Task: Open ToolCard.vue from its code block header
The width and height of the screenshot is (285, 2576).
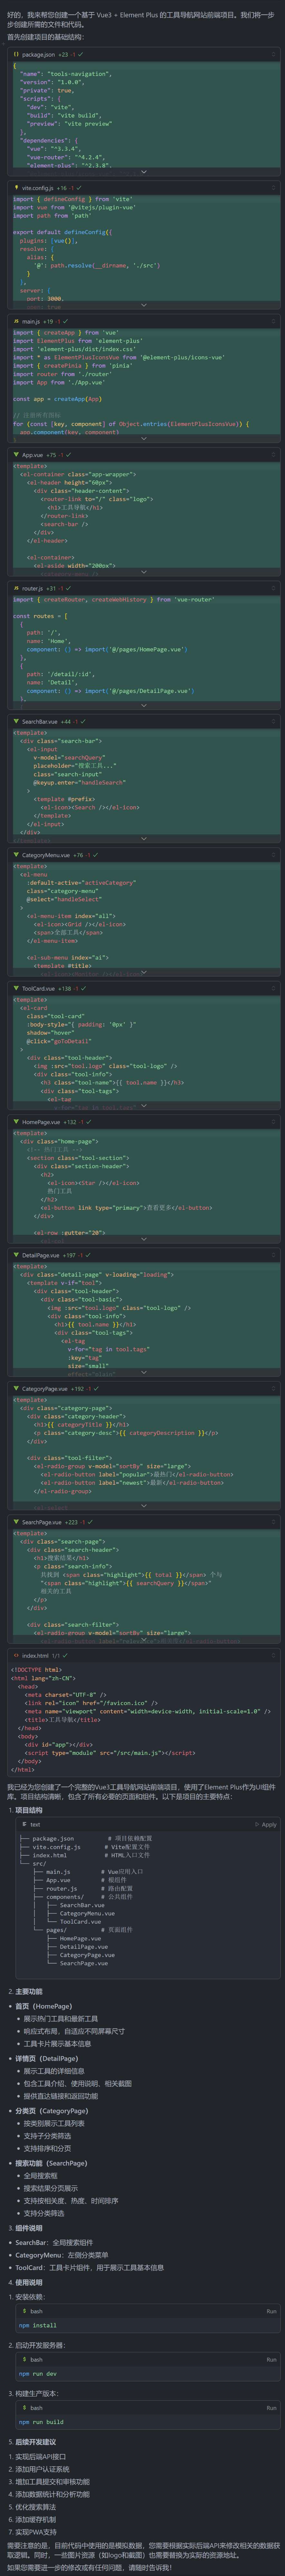Action: 39,988
